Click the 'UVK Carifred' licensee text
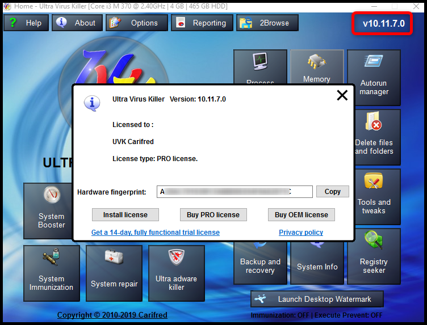The width and height of the screenshot is (427, 325). pos(133,142)
